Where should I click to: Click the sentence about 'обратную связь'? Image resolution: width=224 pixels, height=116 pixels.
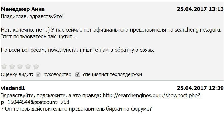78,50
